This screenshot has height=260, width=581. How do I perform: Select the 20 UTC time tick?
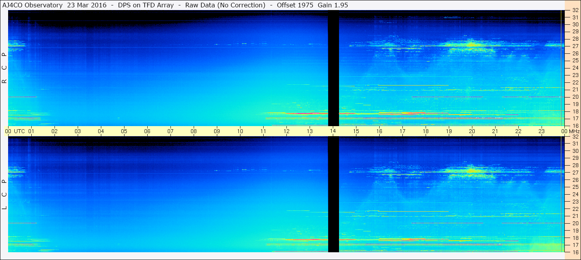[472, 131]
